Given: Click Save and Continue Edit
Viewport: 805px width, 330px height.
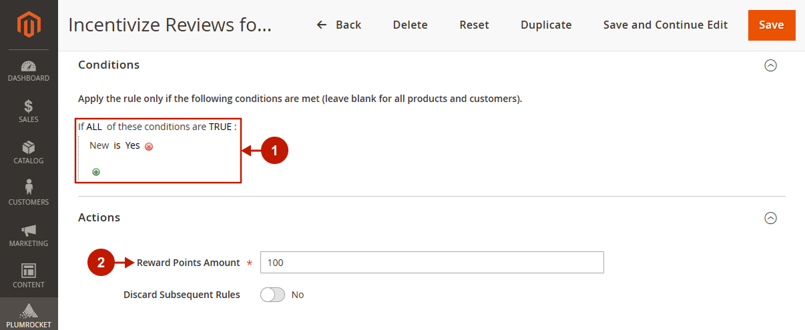Looking at the screenshot, I should (x=665, y=25).
